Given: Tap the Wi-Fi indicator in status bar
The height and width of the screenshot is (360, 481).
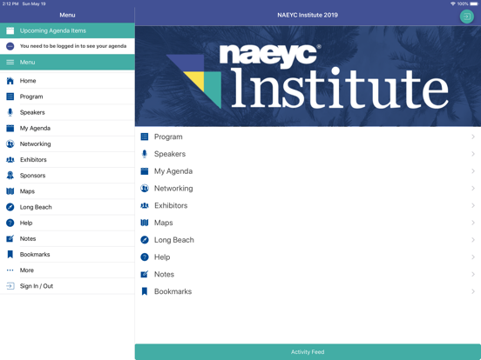Looking at the screenshot, I should click(453, 3).
